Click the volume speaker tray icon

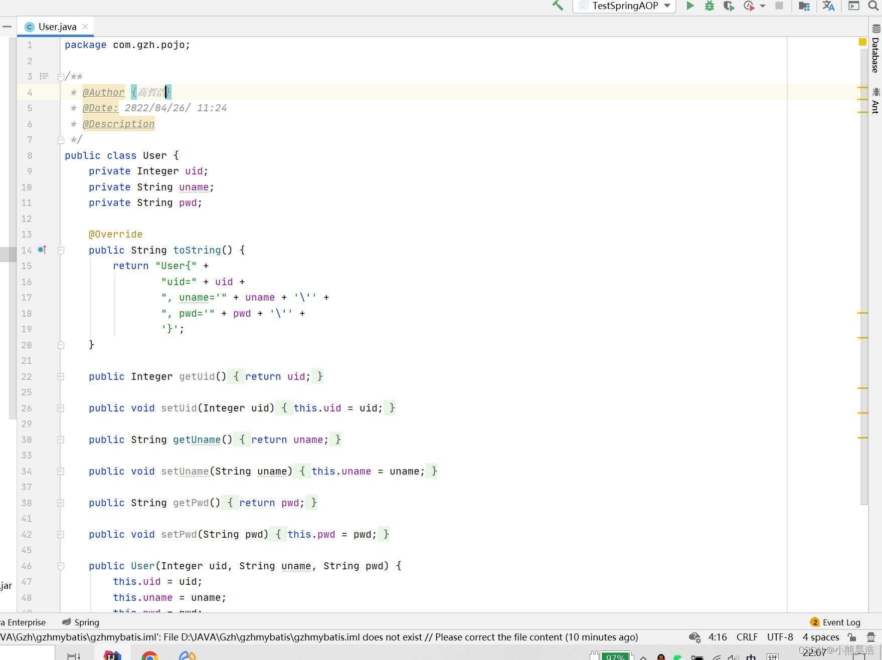[x=733, y=657]
